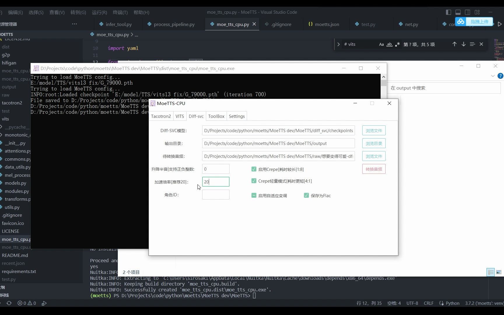Open the 帮助(H) menu
Screen dimensions: 504x315
pos(141,12)
